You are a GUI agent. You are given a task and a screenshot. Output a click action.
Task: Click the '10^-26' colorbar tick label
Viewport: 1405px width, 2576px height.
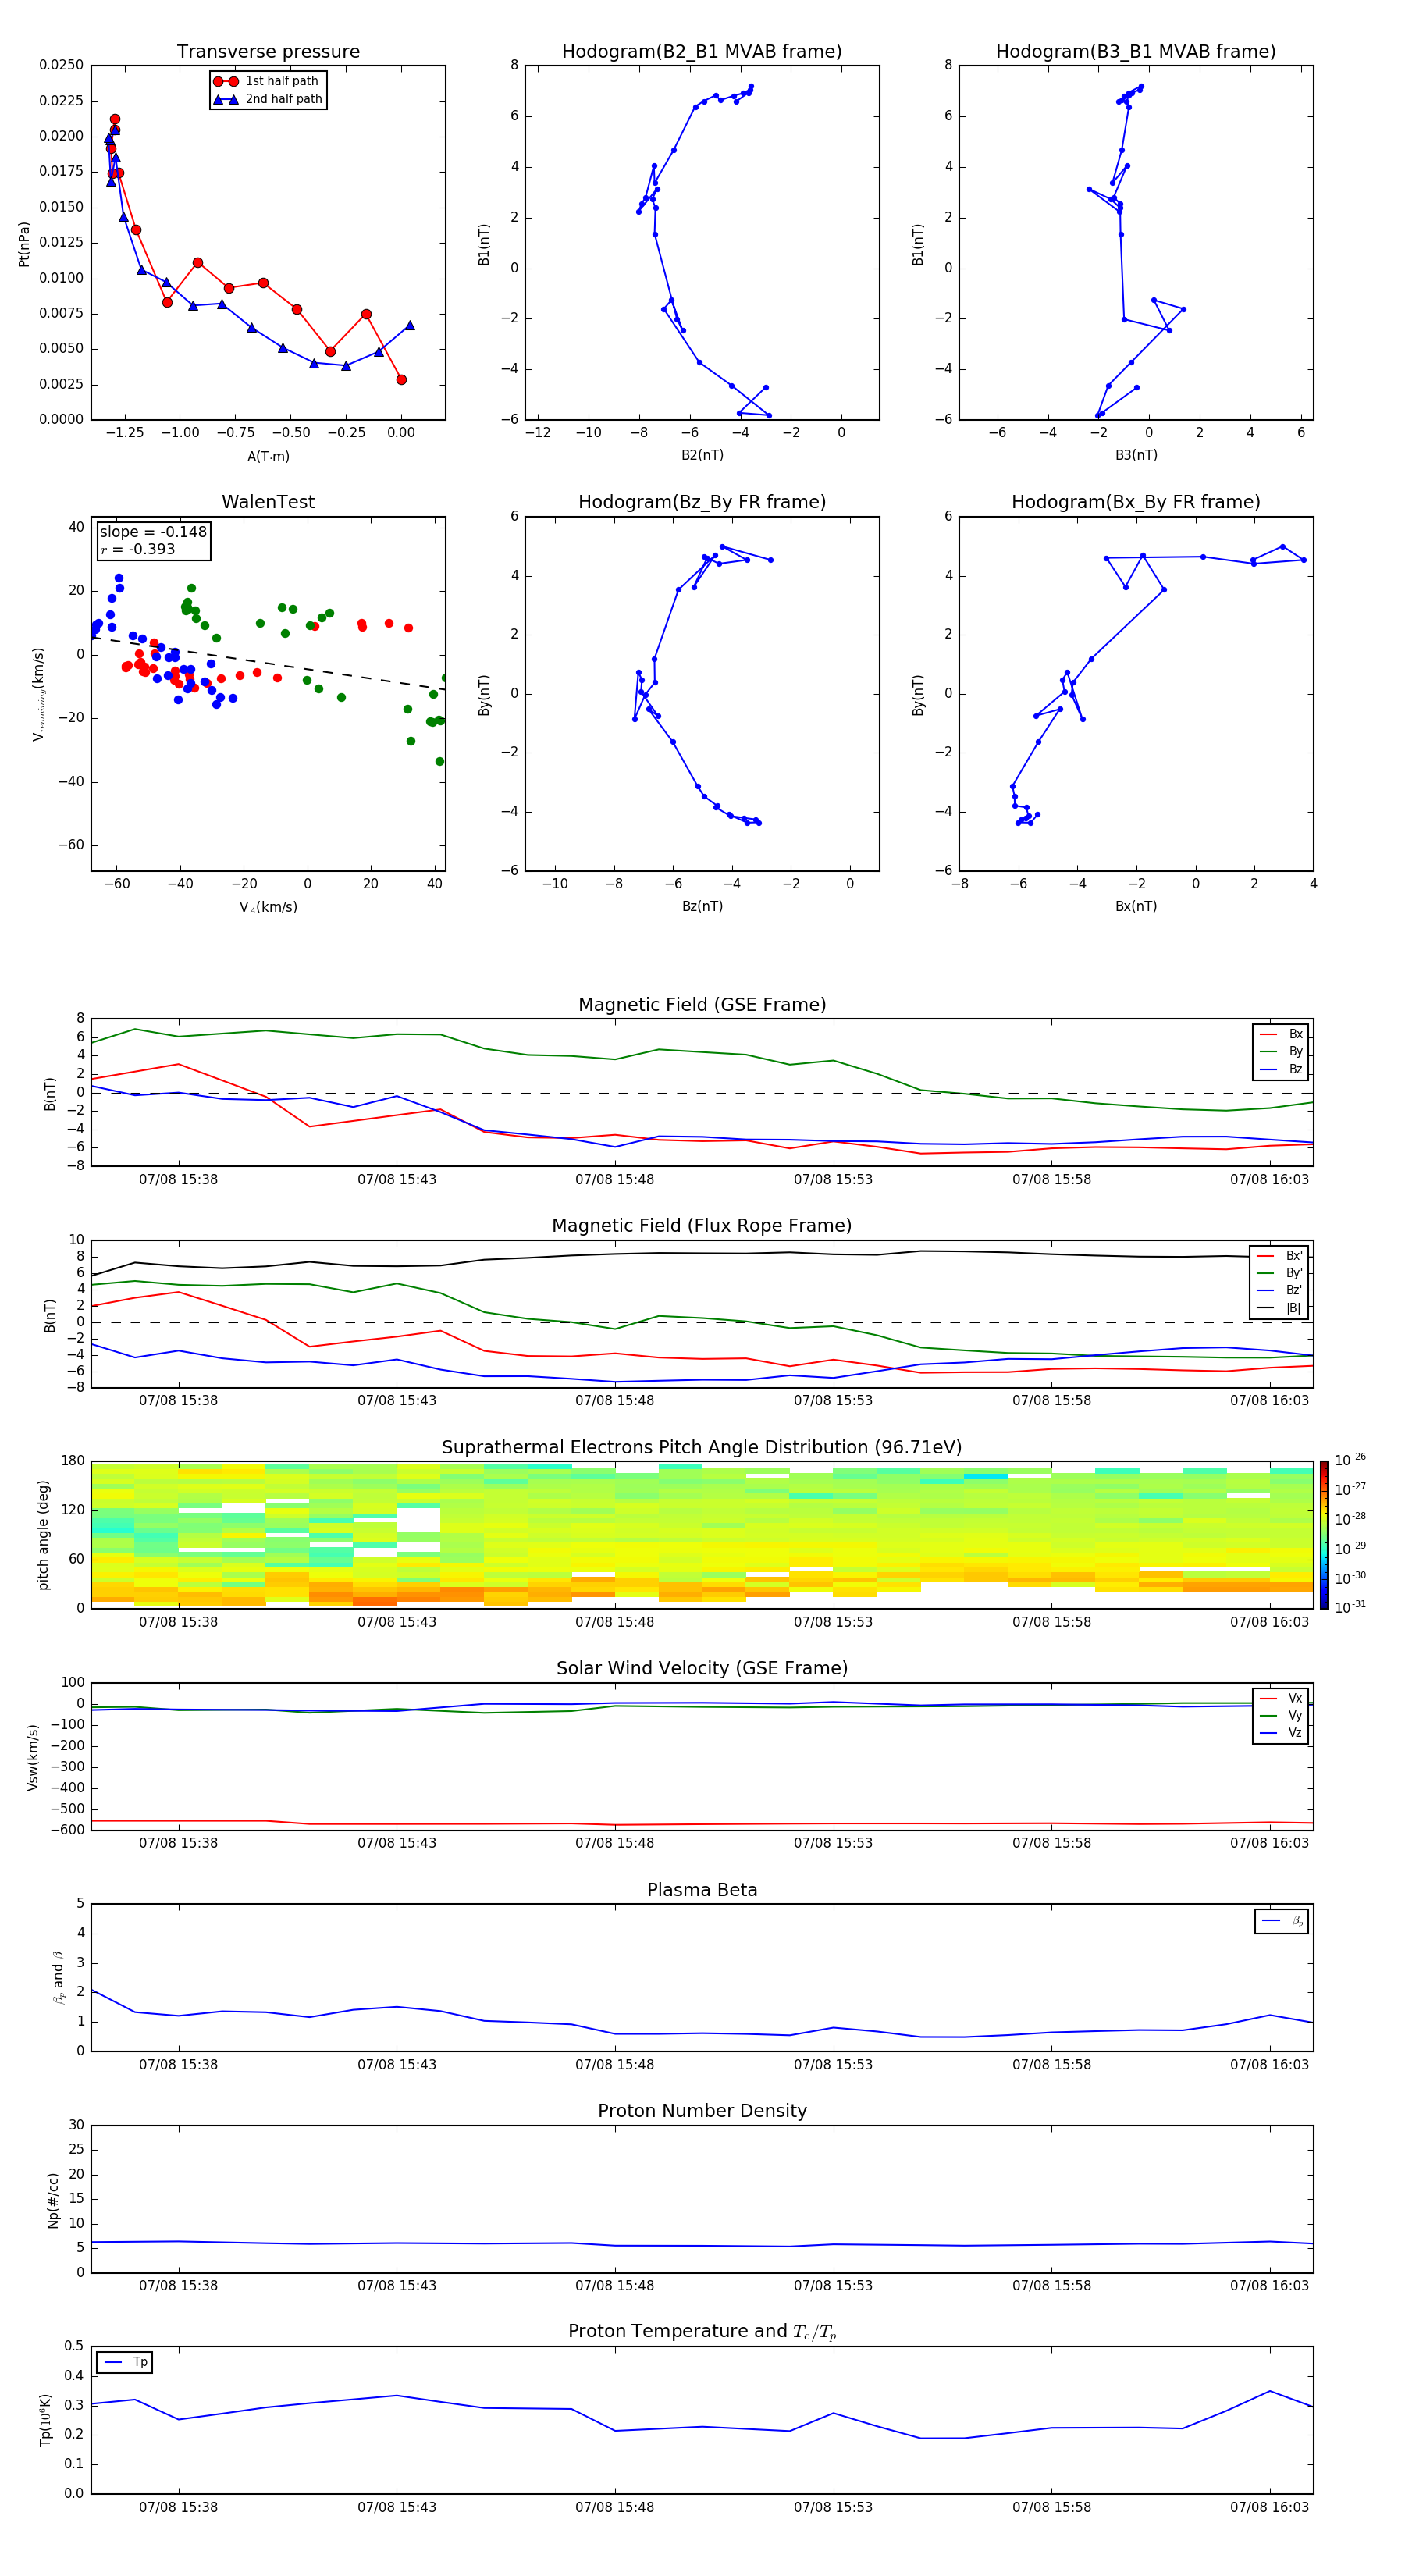(x=1350, y=1460)
